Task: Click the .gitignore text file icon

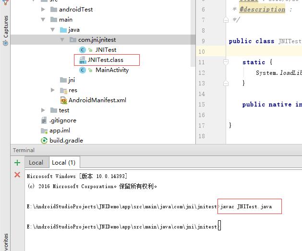Action: [x=44, y=120]
